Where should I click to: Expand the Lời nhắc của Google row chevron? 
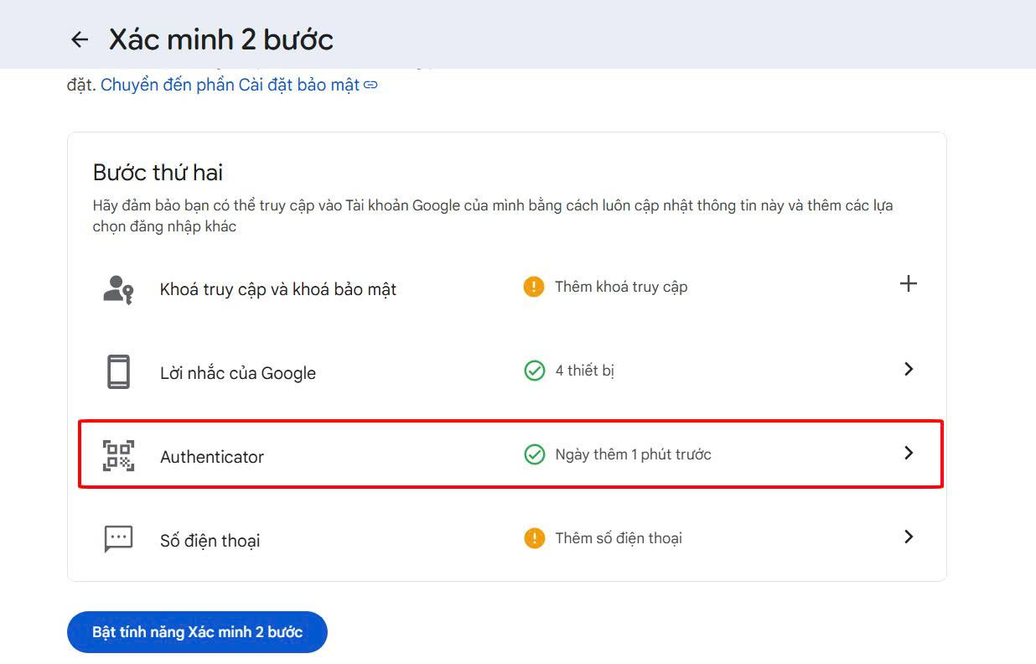(x=908, y=370)
